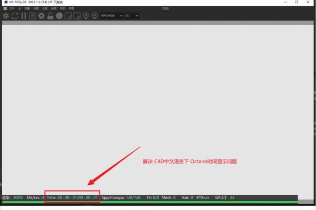Expand the DL kernel dropdown

[x=132, y=16]
